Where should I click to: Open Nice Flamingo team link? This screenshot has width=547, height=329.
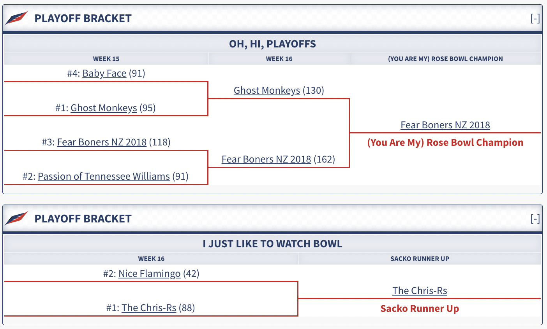pos(150,274)
